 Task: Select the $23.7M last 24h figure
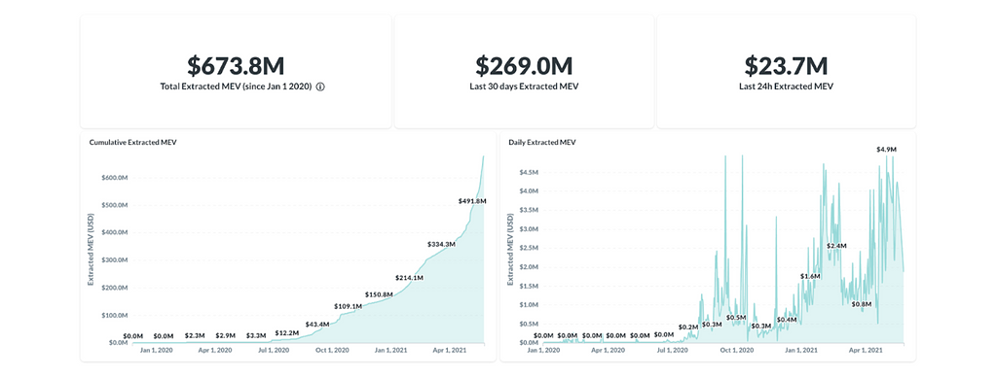click(x=786, y=66)
